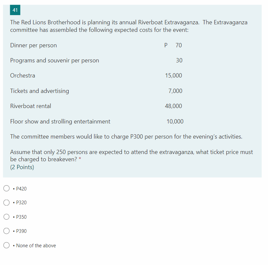Click the Dinner per person cost line
The width and height of the screenshot is (268, 265).
point(33,45)
